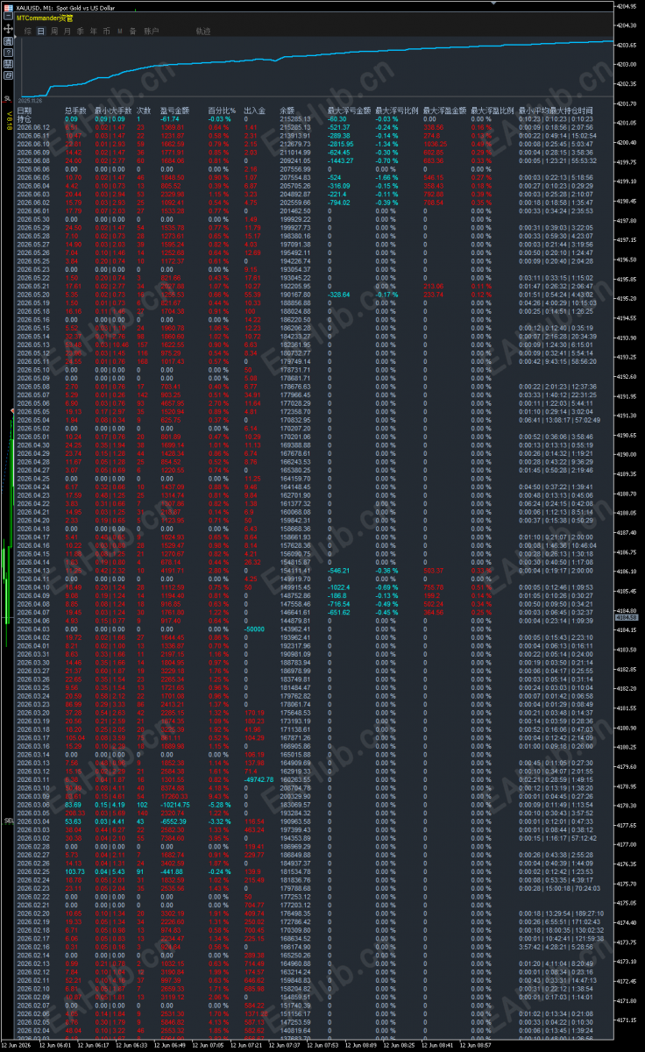Click the 余额 column header

[287, 110]
